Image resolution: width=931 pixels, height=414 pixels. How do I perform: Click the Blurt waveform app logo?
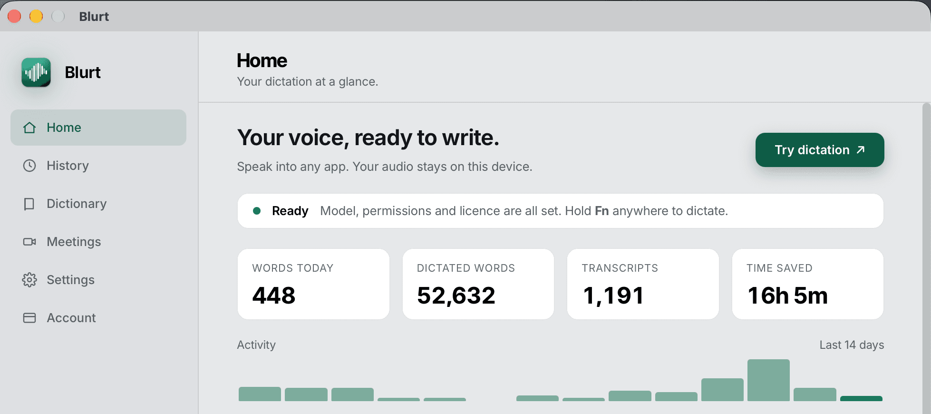pyautogui.click(x=36, y=72)
